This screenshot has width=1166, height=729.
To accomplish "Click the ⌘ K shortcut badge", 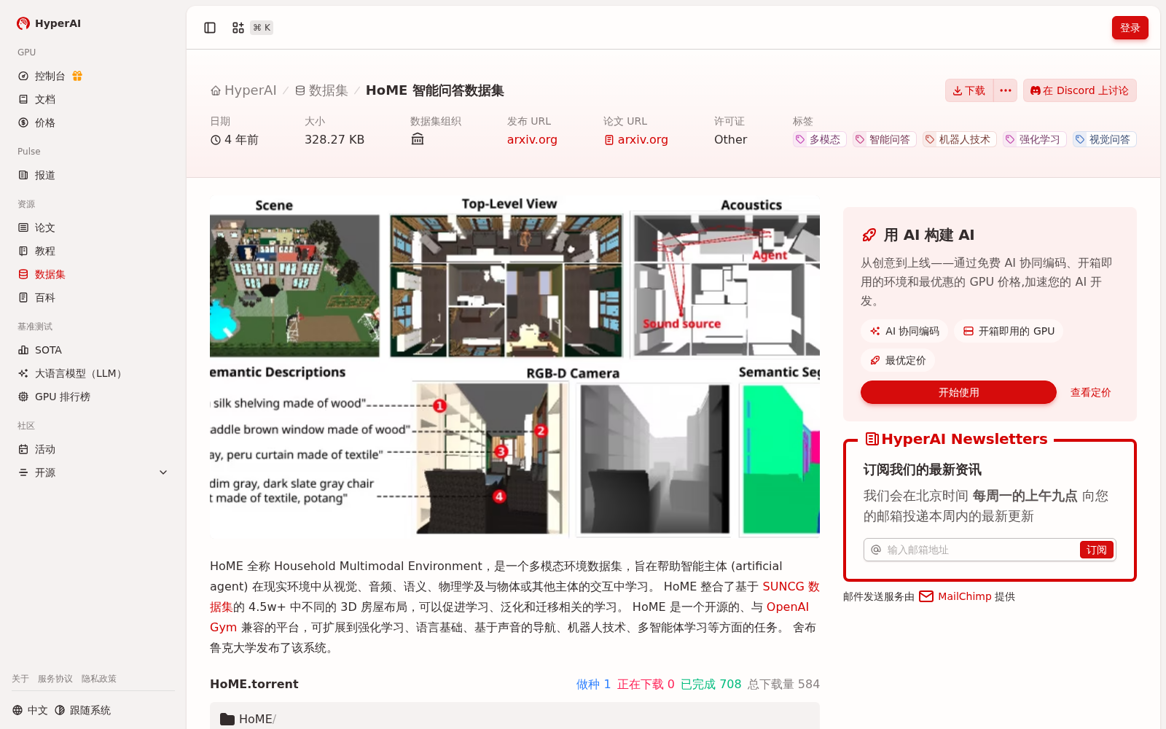I will pos(262,28).
